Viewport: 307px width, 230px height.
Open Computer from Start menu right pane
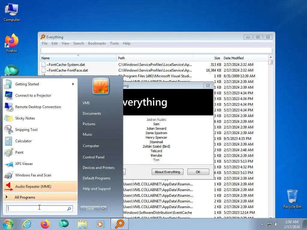pos(91,146)
